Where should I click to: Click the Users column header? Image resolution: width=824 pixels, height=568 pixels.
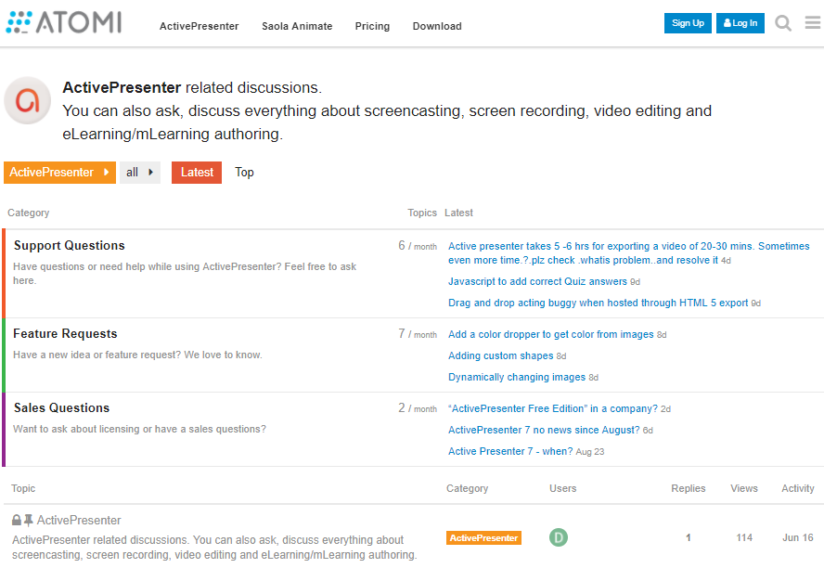coord(563,488)
